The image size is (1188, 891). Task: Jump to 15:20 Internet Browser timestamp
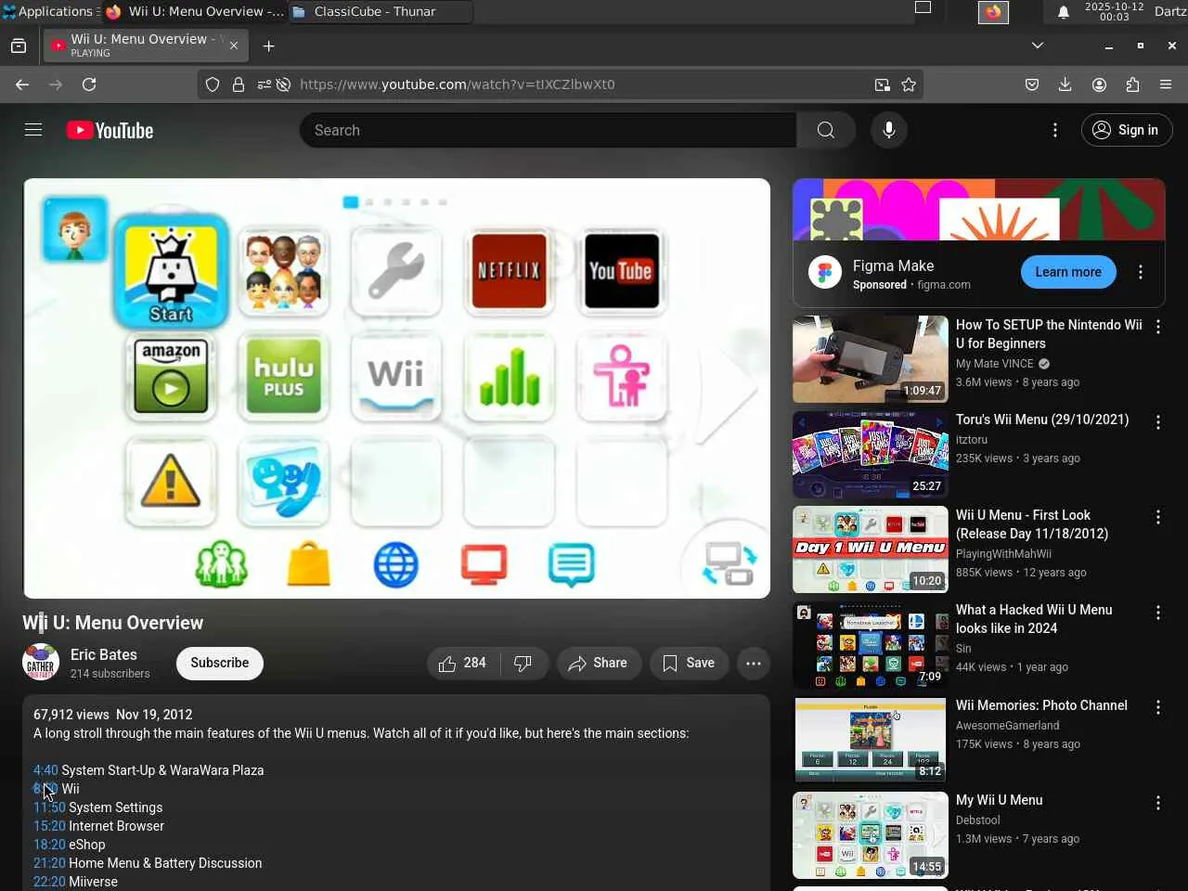[49, 826]
